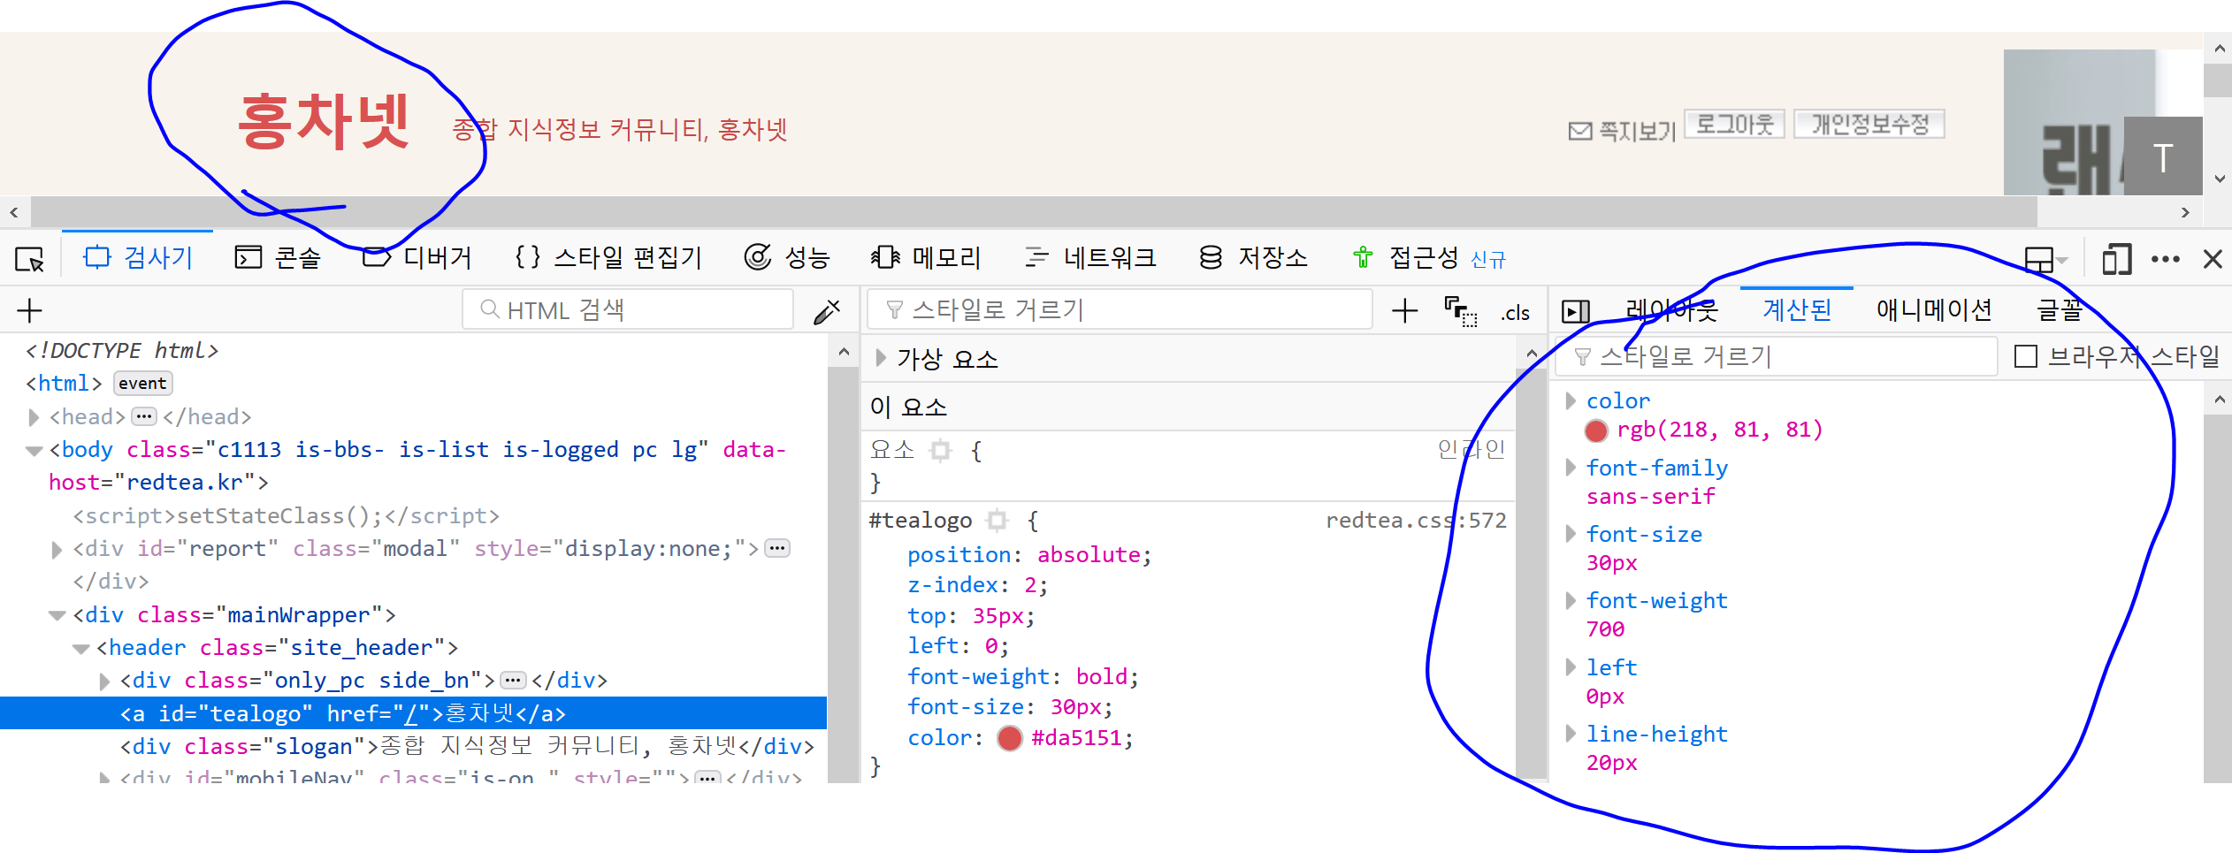Enable the 브라우저 스타일 checkbox
The width and height of the screenshot is (2232, 853).
click(2025, 356)
